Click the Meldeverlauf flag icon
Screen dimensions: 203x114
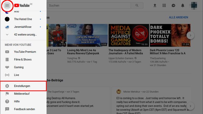7,94
